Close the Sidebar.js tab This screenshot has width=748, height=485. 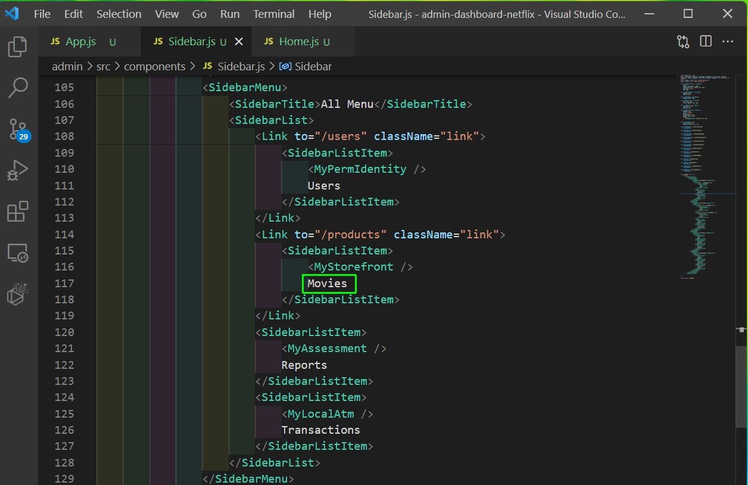tap(239, 42)
